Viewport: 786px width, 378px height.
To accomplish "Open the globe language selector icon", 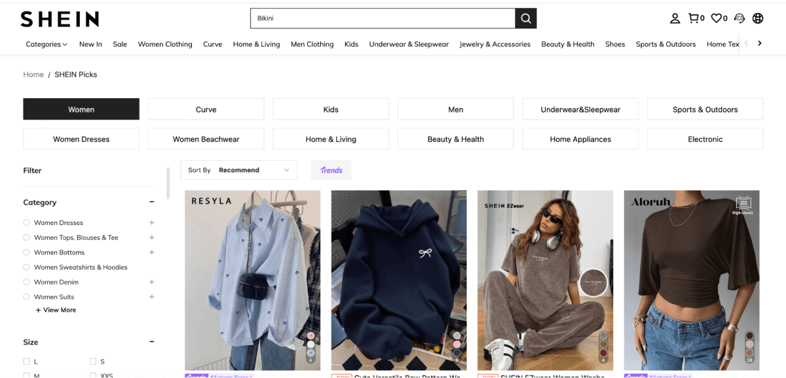I will click(758, 18).
